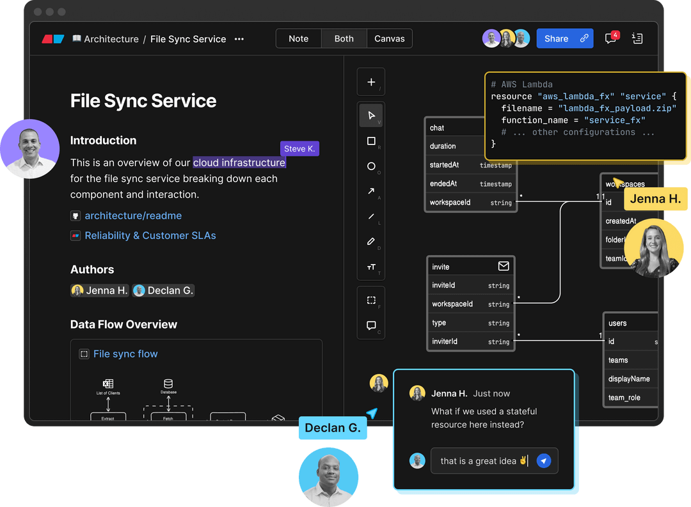The height and width of the screenshot is (507, 691).
Task: Click the Jenna H. author chip
Action: tap(100, 290)
